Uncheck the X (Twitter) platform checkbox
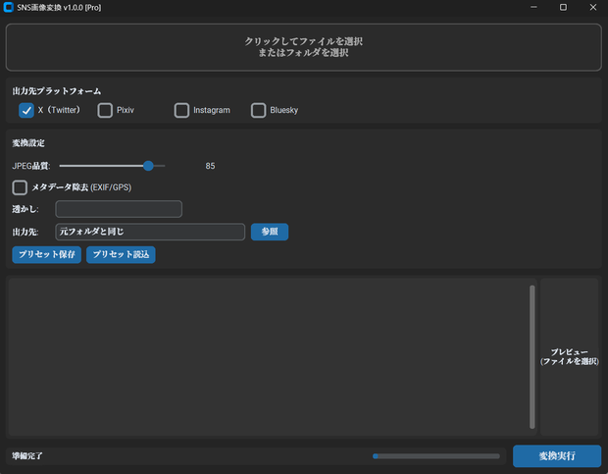 coord(26,111)
